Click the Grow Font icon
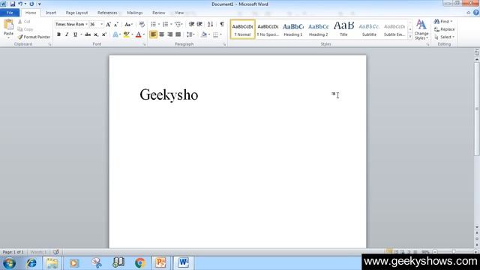The height and width of the screenshot is (270, 480). (x=108, y=25)
